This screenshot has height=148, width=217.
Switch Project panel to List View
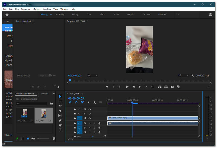(22, 139)
